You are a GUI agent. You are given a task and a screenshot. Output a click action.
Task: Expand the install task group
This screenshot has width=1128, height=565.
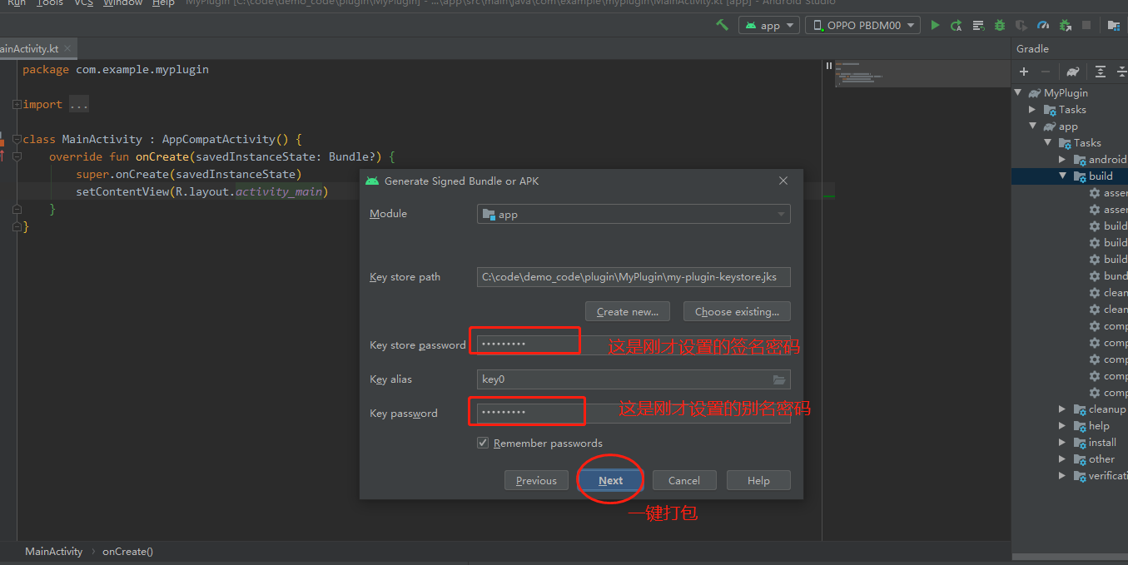tap(1062, 442)
